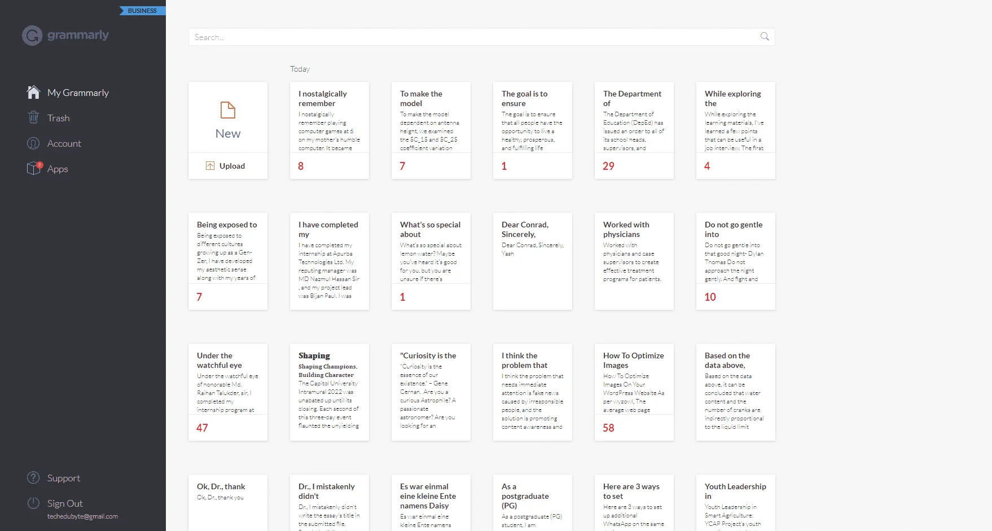Screen dimensions: 992x531
Task: Click the Trash bin icon
Action: click(33, 117)
